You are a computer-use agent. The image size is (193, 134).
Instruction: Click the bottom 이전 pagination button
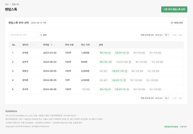pos(174,98)
